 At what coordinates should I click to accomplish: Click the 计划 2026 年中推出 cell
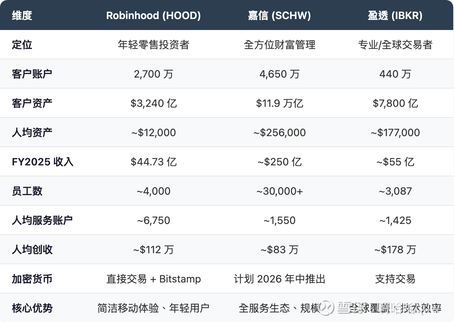[x=279, y=279]
